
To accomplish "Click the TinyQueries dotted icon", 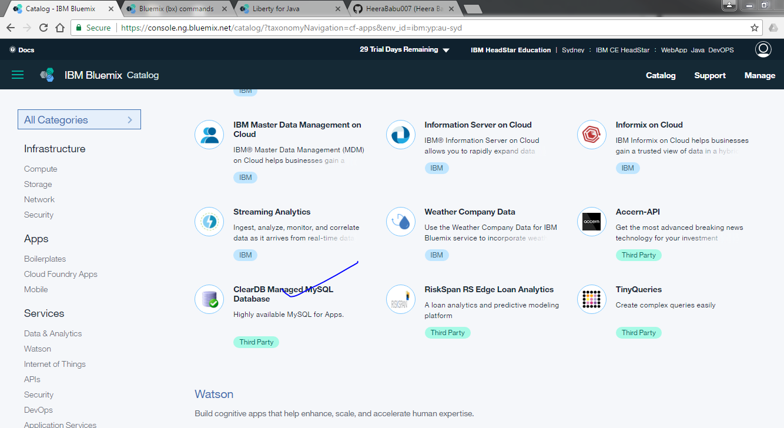I will tap(592, 299).
